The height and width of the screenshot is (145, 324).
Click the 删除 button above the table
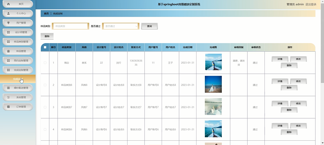pyautogui.click(x=47, y=36)
